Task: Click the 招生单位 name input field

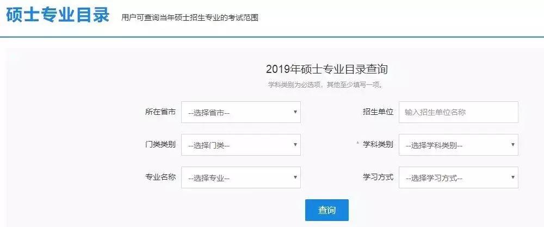Action: point(458,113)
